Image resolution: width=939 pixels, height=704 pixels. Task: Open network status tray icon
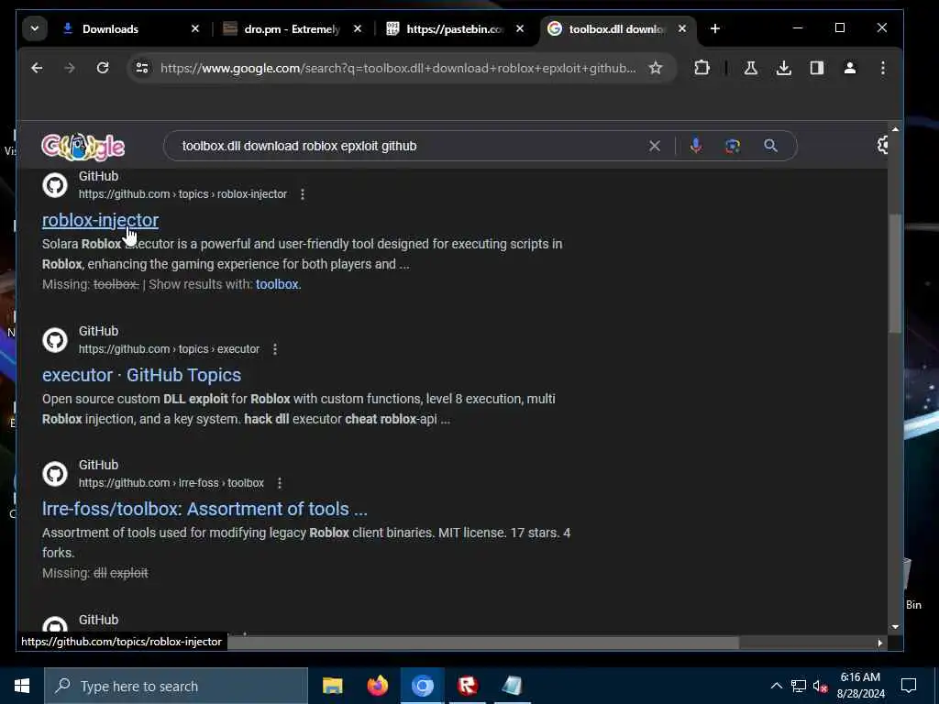799,686
